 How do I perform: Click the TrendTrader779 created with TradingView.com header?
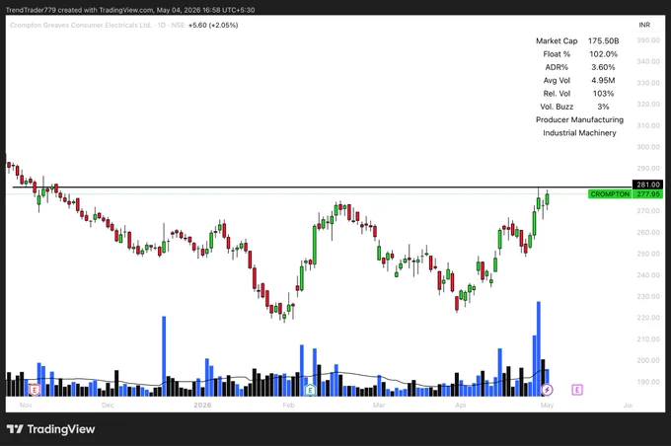[x=130, y=10]
